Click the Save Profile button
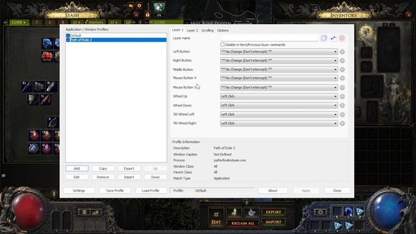The height and width of the screenshot is (234, 416). coord(115,190)
